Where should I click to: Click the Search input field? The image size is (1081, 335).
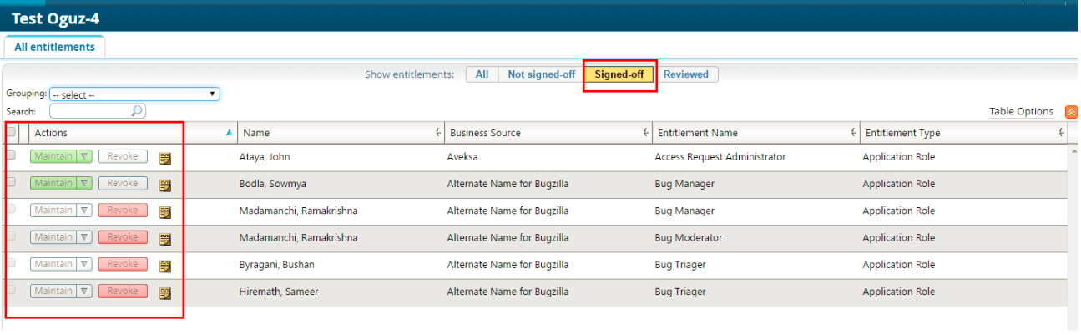point(90,110)
